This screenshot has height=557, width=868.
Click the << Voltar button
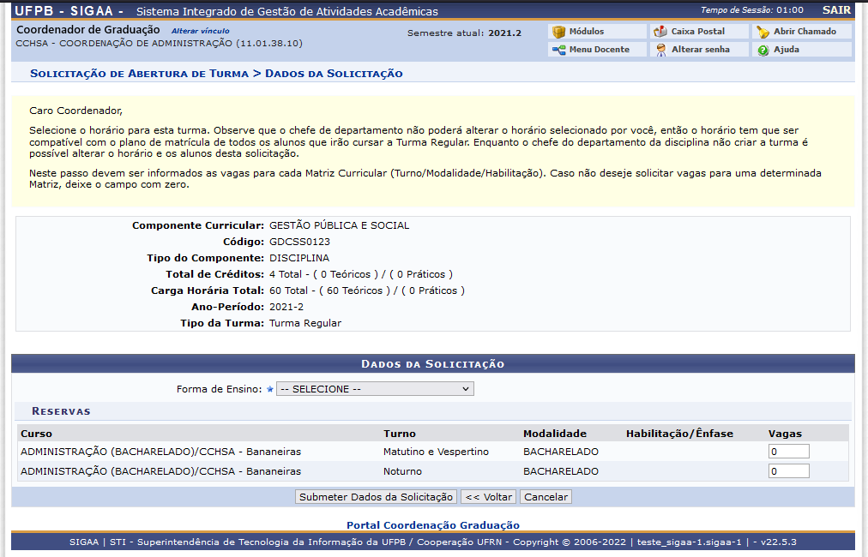[488, 497]
